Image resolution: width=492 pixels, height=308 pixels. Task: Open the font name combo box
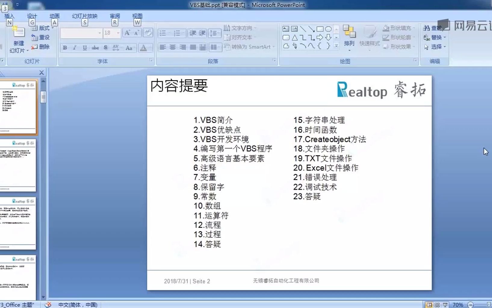81,33
